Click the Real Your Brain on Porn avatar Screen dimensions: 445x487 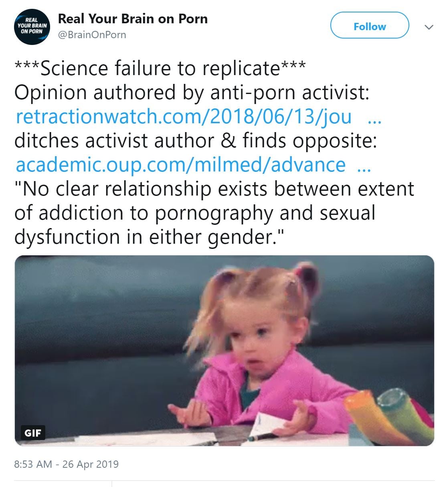32,27
